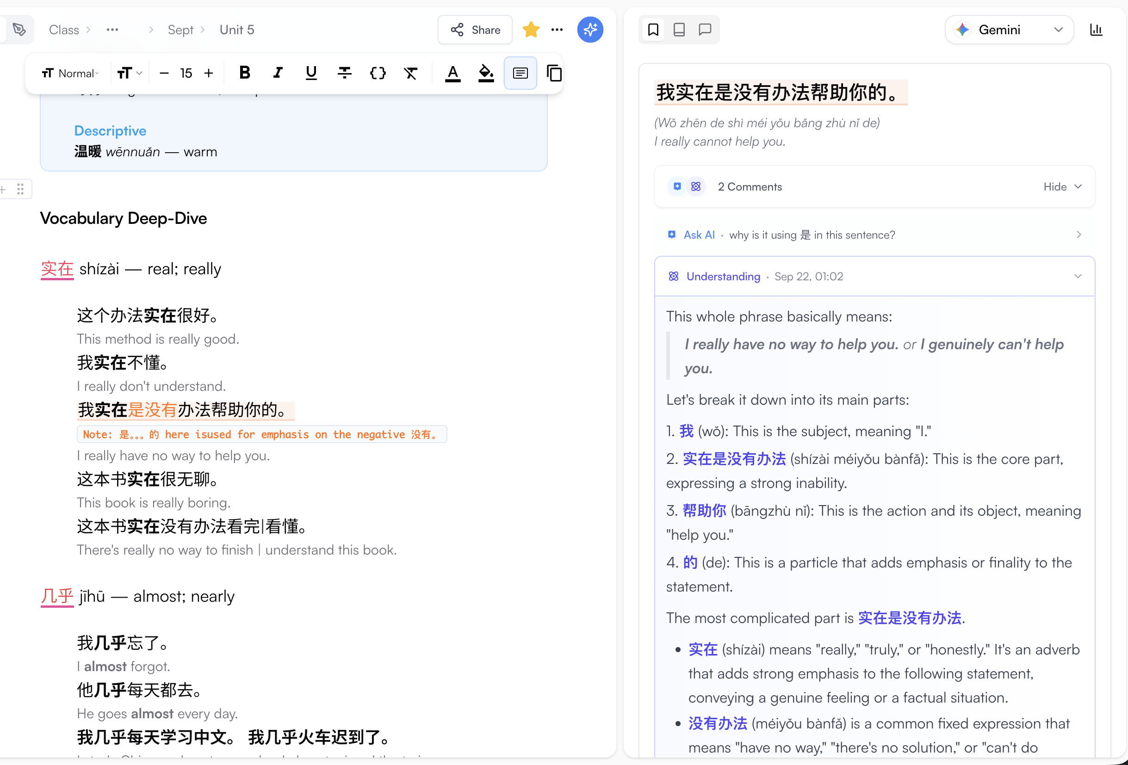Screen dimensions: 1128x765
Task: Open the text color picker
Action: pyautogui.click(x=452, y=73)
